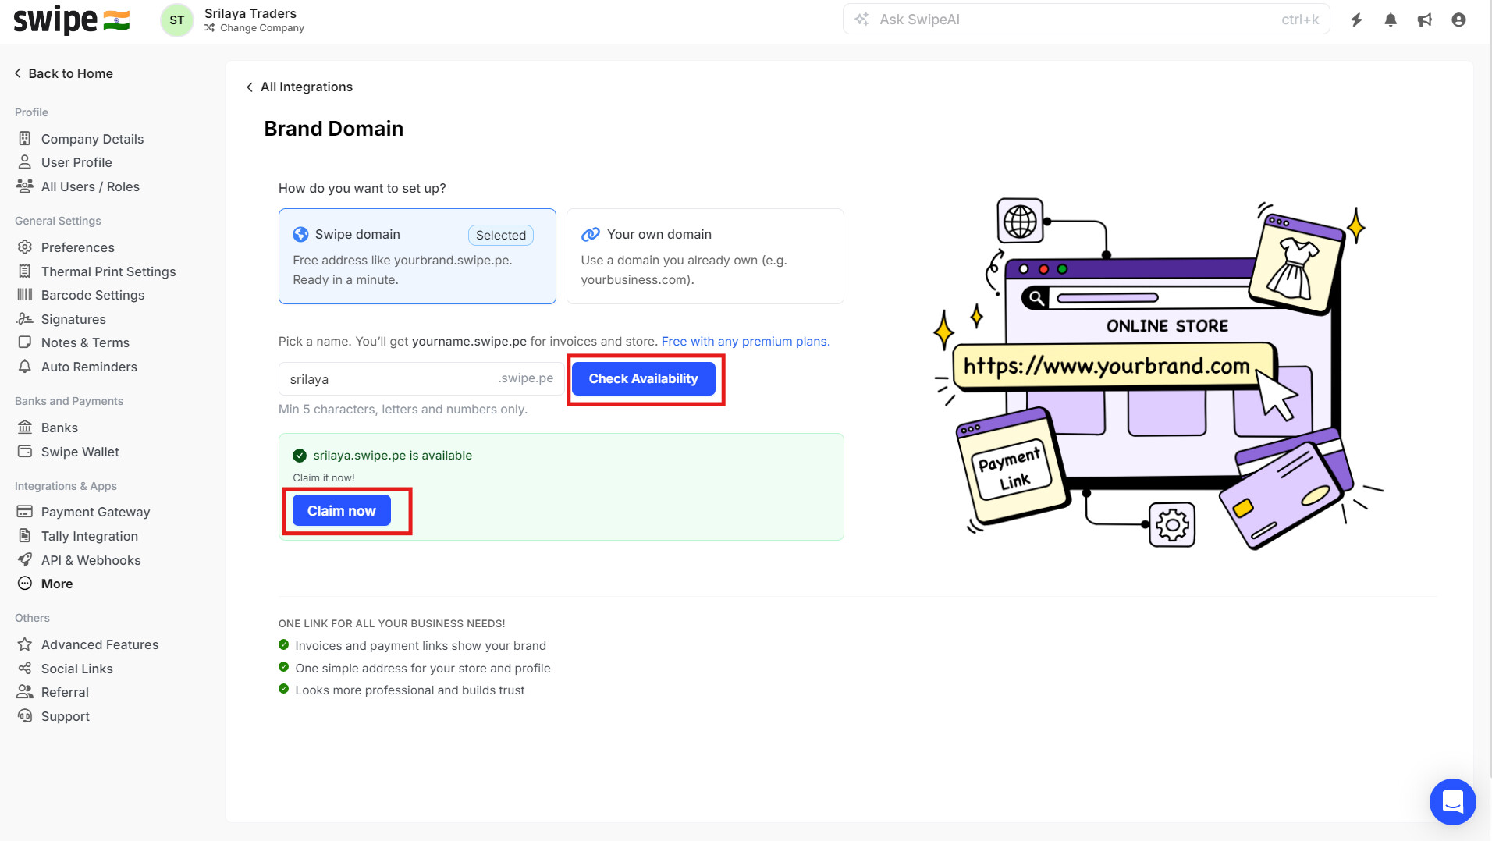Open Payment Gateway in sidebar
Viewport: 1492px width, 841px height.
(x=95, y=512)
